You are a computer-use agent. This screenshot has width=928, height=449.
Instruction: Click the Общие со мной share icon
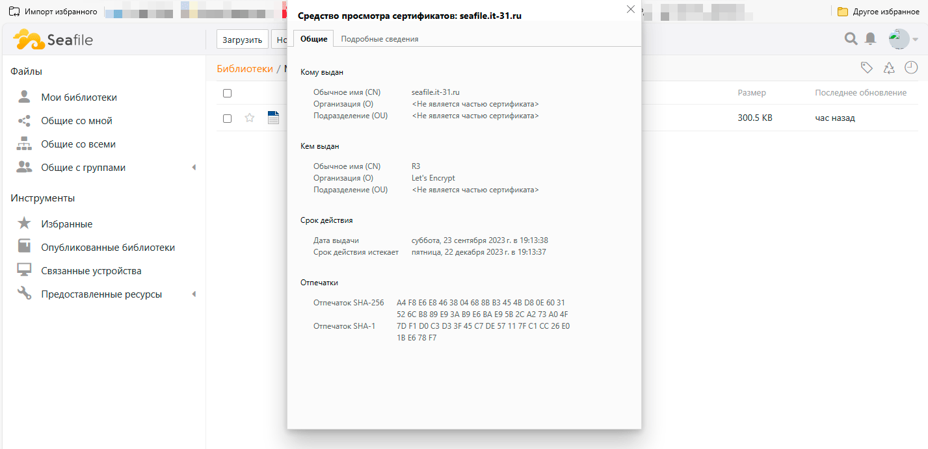tap(24, 121)
